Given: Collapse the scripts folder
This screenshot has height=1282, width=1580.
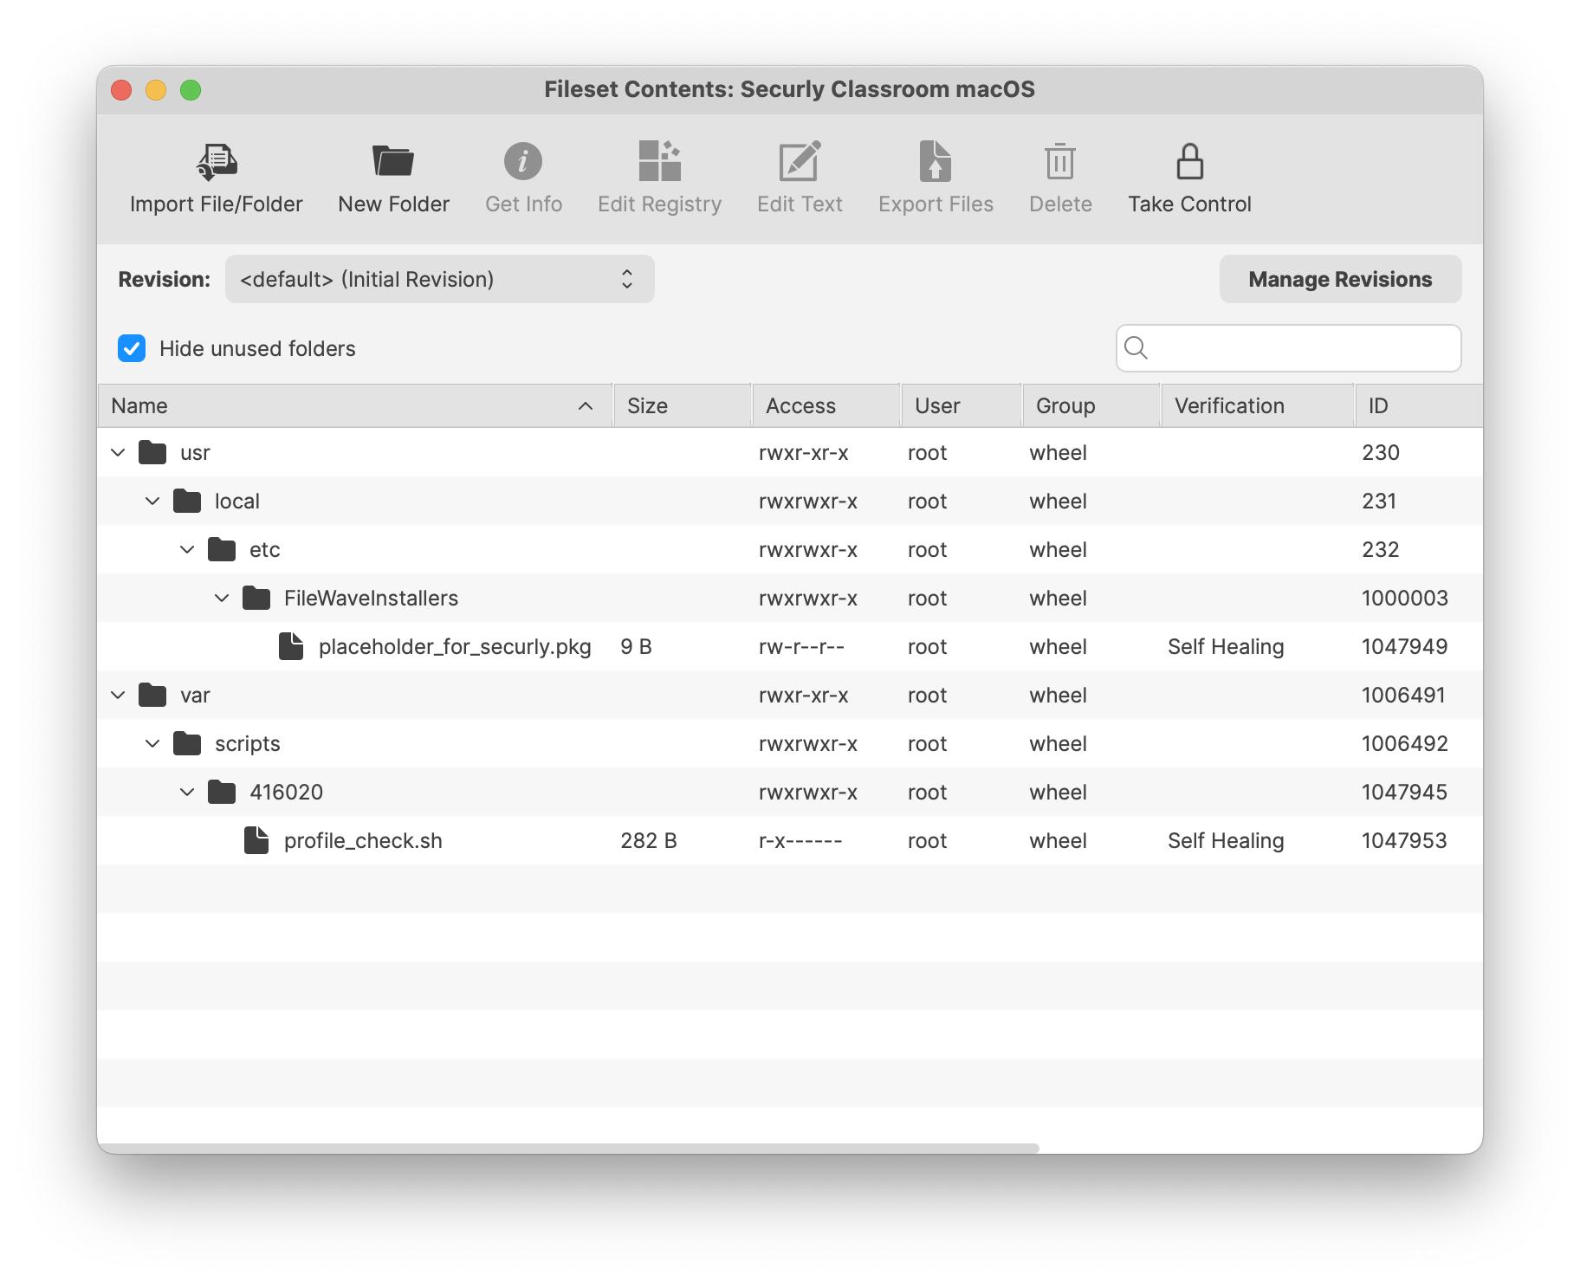Looking at the screenshot, I should click(152, 743).
